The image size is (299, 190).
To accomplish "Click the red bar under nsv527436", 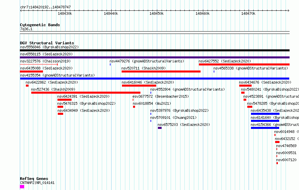I will (x=86, y=93).
